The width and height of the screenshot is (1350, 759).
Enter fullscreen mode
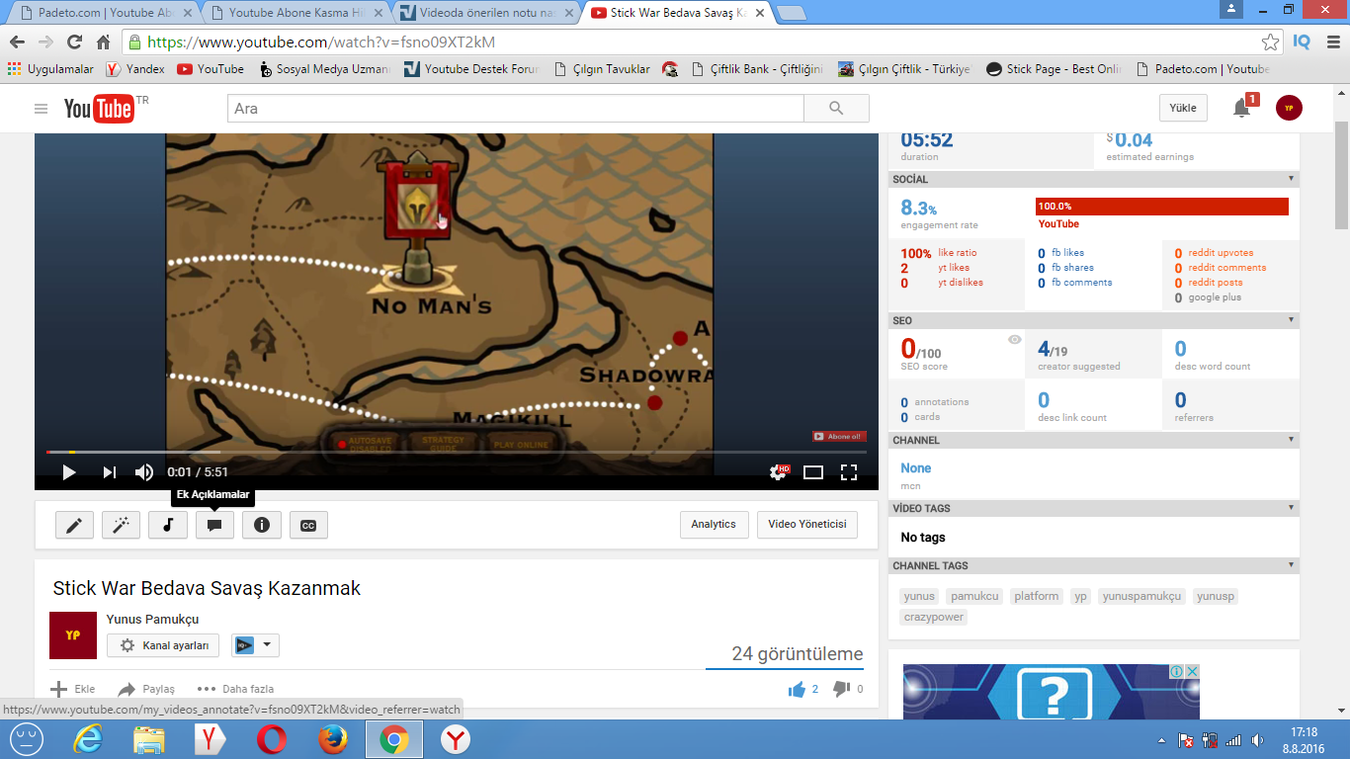pyautogui.click(x=848, y=472)
